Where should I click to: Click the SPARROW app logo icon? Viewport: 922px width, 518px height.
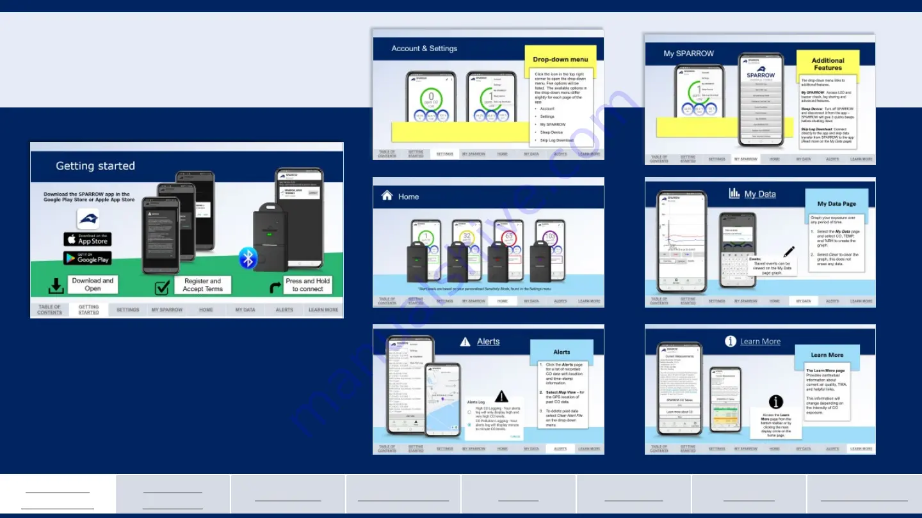[x=88, y=219]
